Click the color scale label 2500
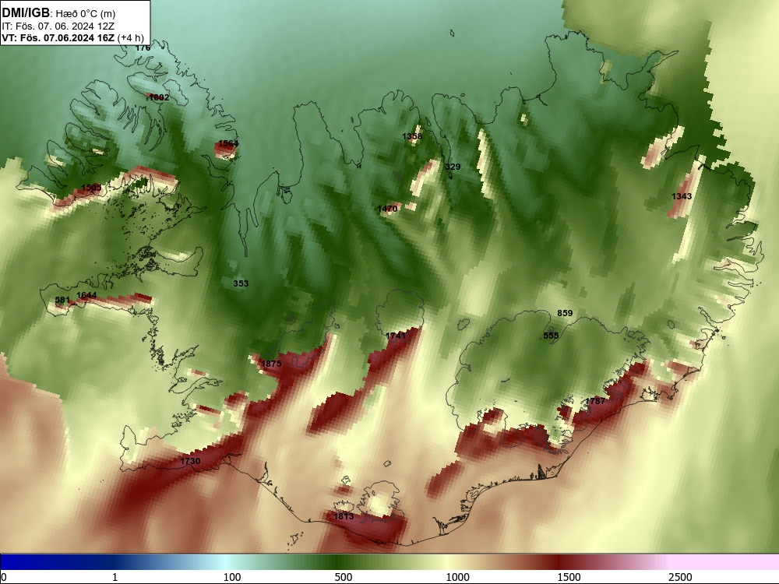779x584 pixels. click(680, 576)
